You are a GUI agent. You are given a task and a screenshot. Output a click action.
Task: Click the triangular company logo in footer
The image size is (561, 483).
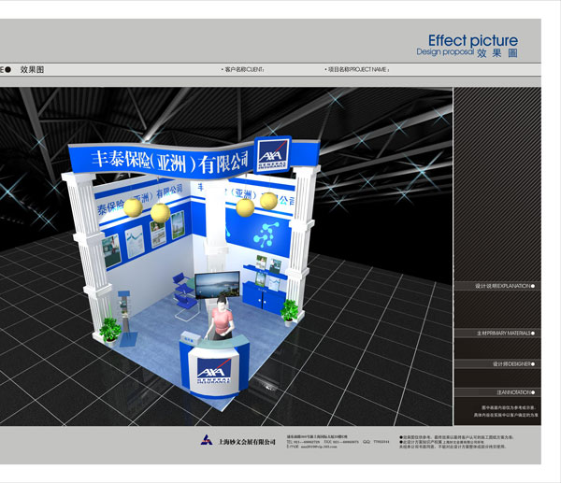tap(207, 440)
